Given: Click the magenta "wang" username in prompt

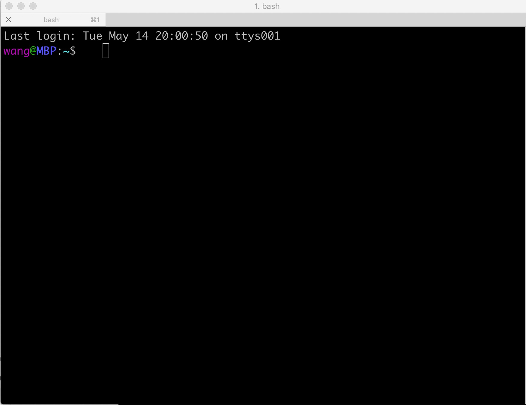Looking at the screenshot, I should (16, 51).
